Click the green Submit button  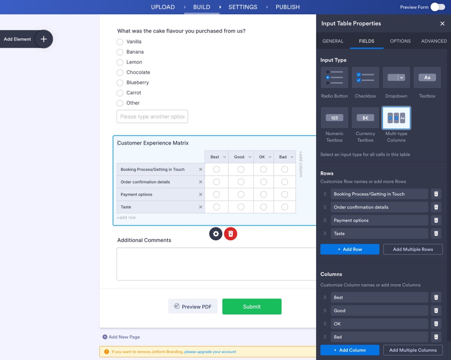click(x=252, y=307)
